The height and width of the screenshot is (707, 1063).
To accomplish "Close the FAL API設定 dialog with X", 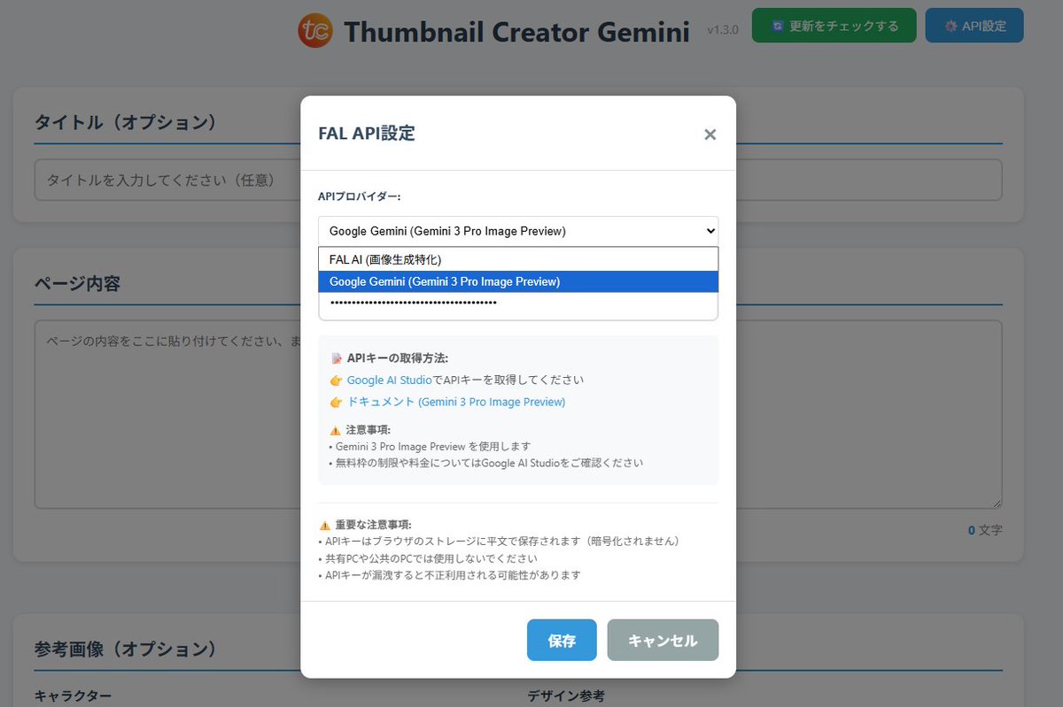I will click(x=710, y=134).
